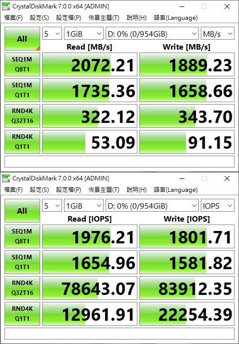Open 設定(S) menu in bottom window
The image size is (239, 344).
39,190
